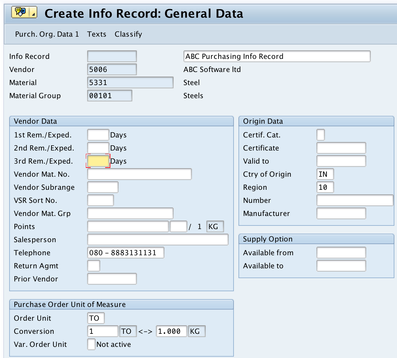Click the ABC Purchasing Info Record description field

tap(277, 56)
